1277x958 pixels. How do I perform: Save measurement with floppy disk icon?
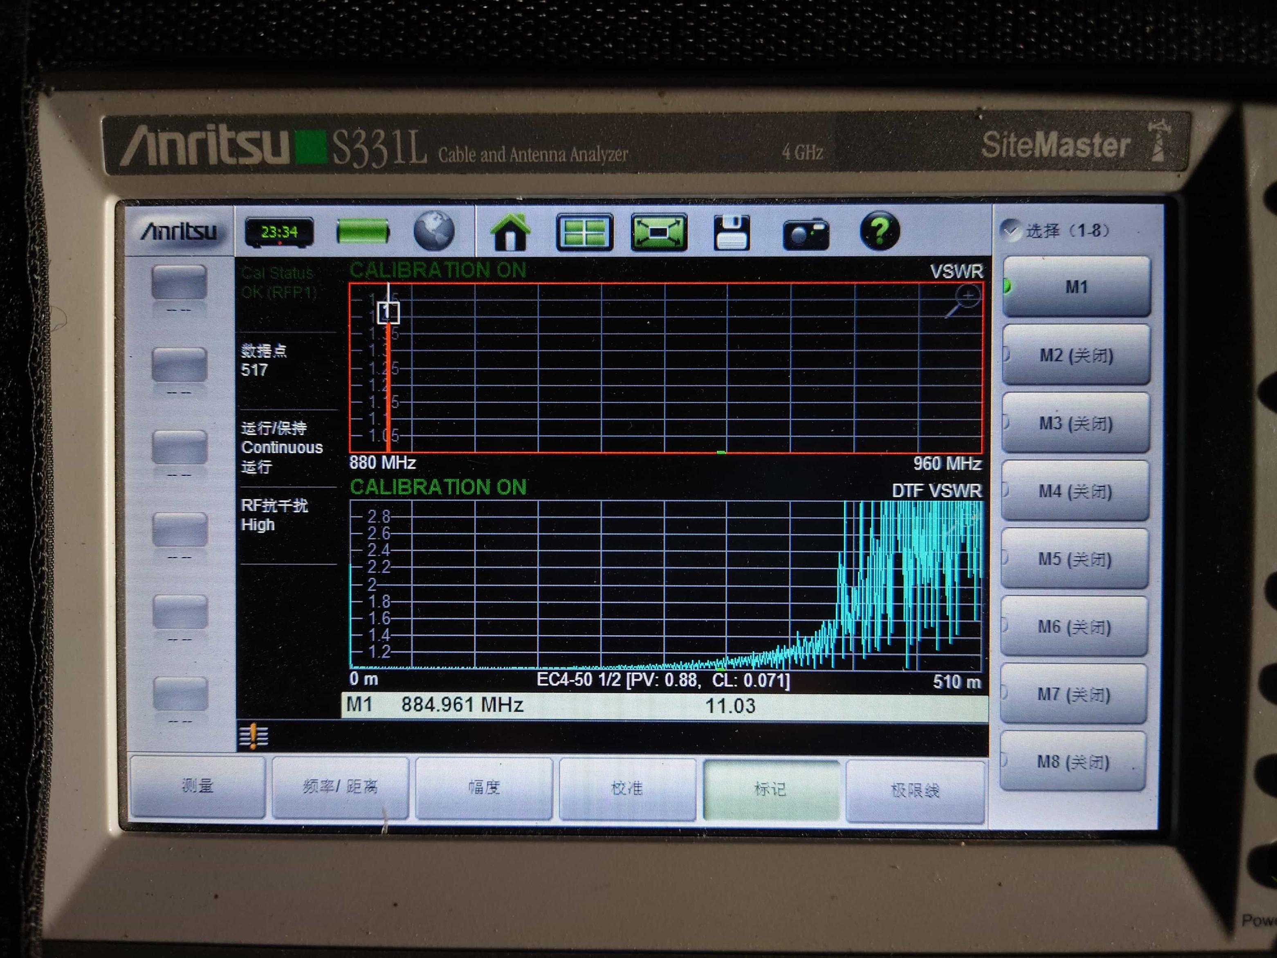[731, 233]
